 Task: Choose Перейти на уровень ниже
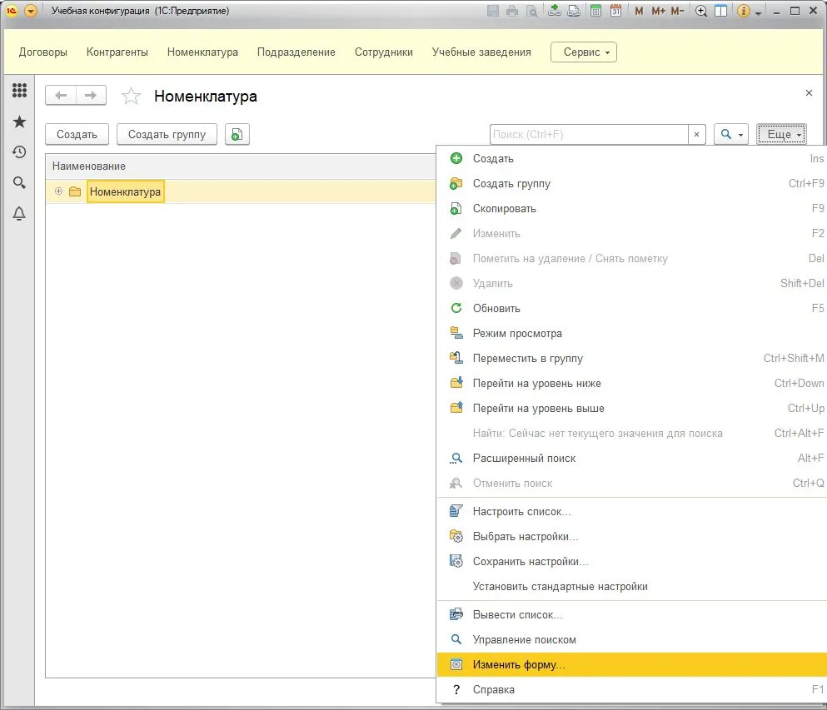632,383
